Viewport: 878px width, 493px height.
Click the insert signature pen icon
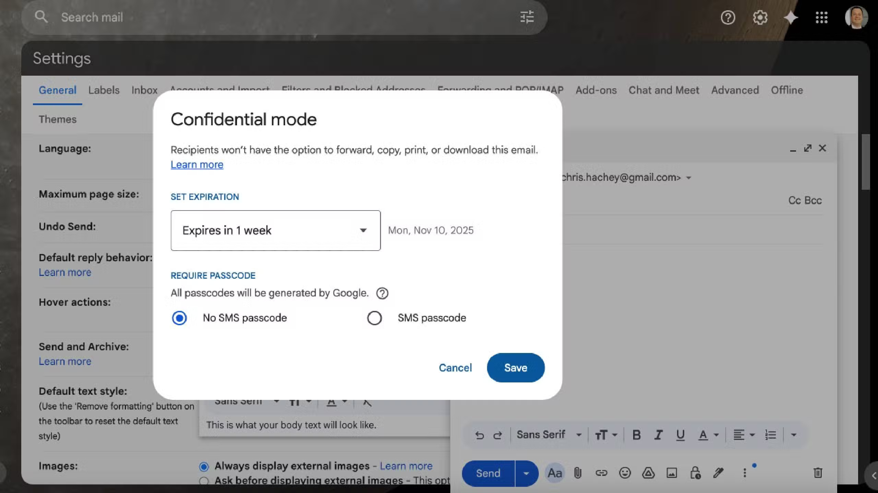click(x=718, y=473)
